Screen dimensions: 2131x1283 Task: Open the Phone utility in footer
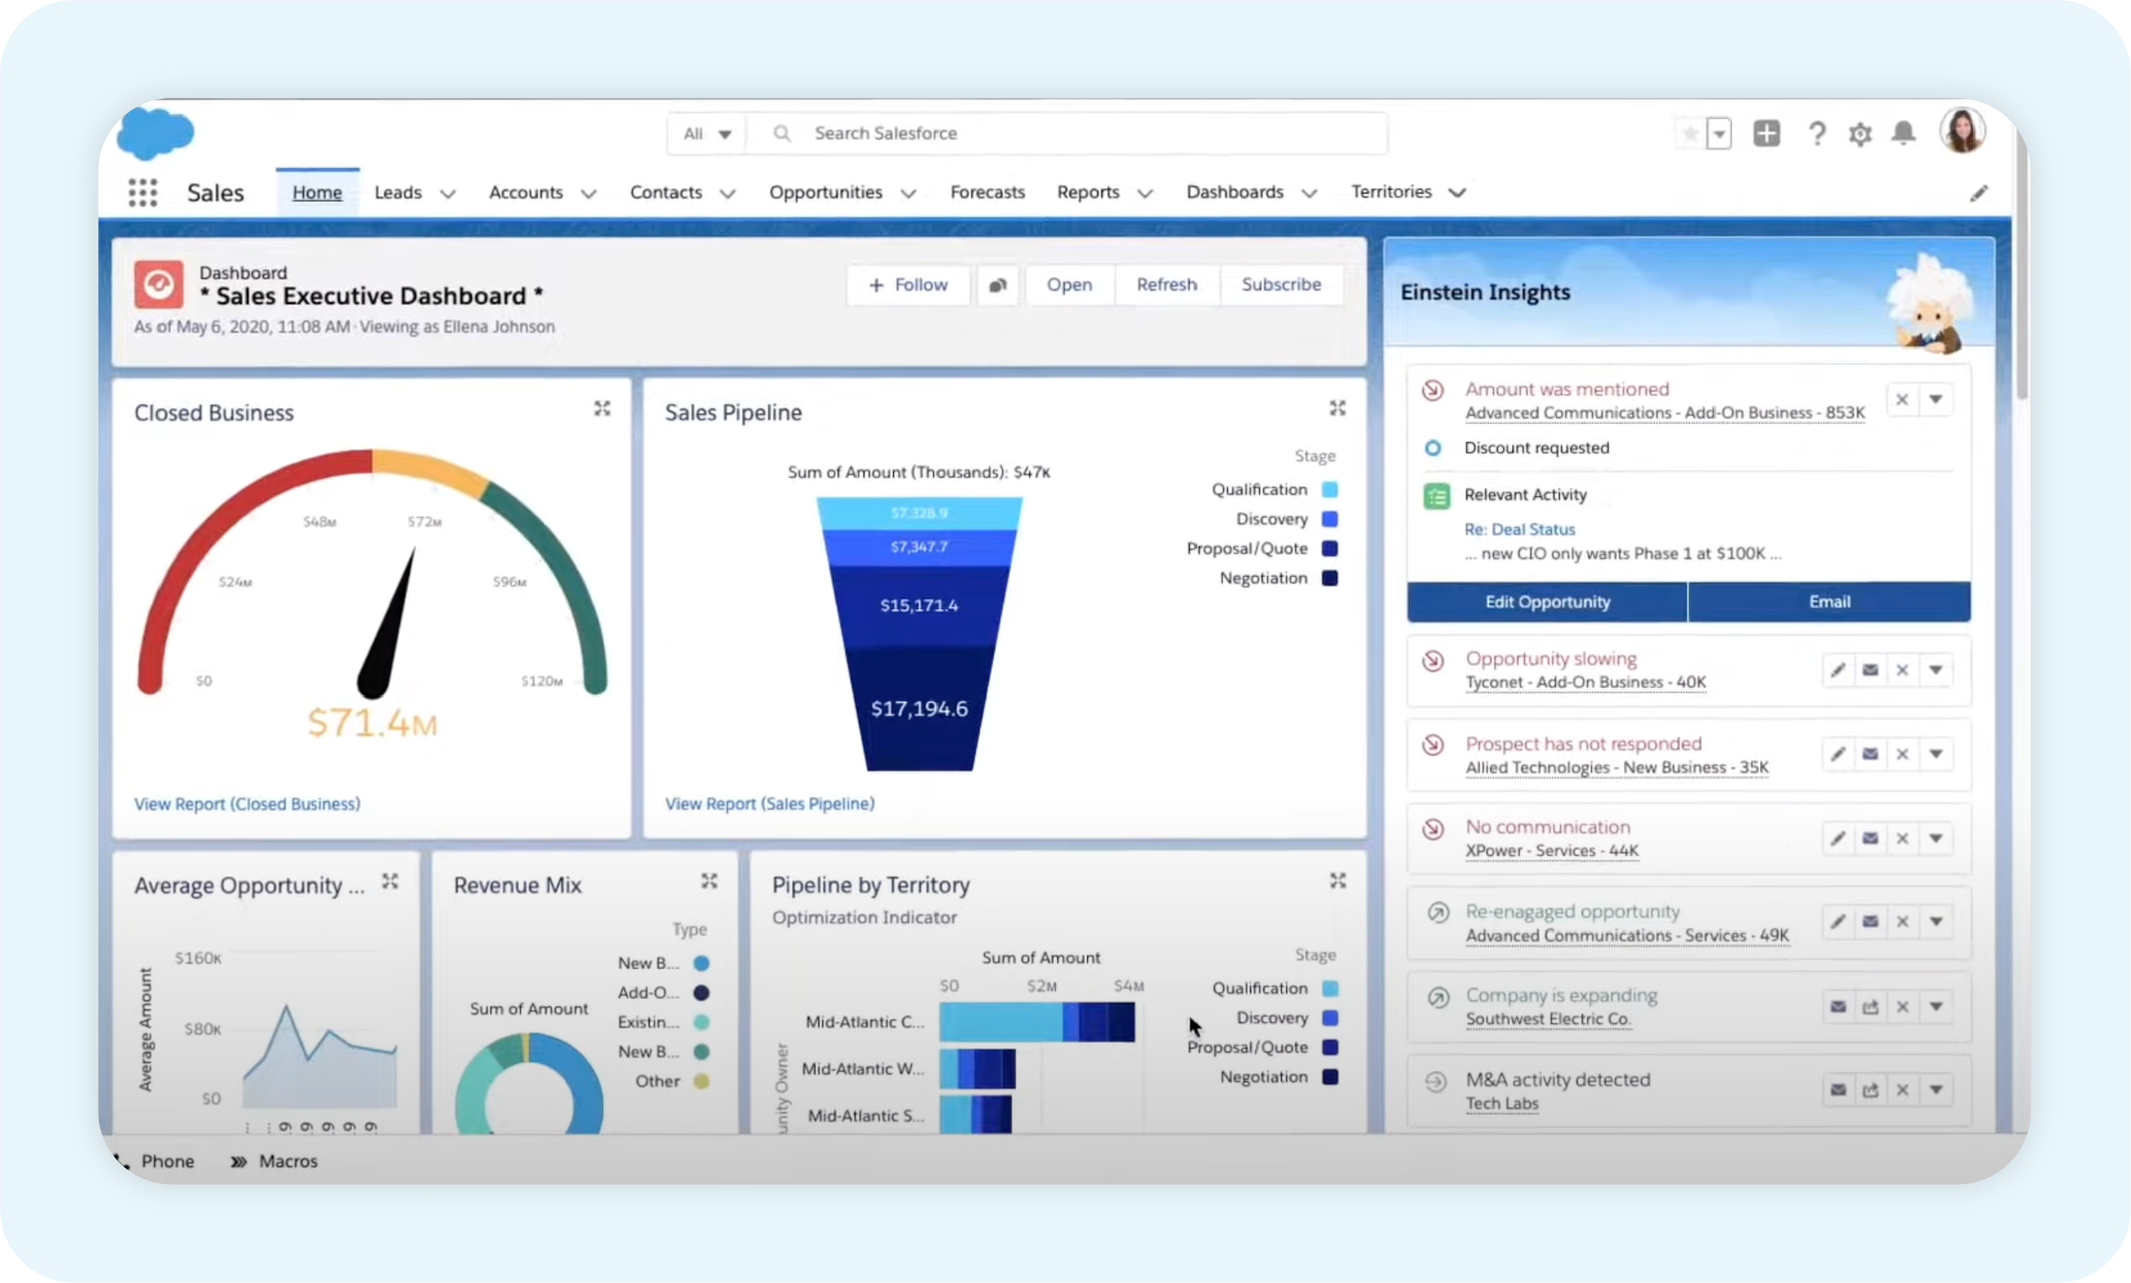click(x=157, y=1161)
